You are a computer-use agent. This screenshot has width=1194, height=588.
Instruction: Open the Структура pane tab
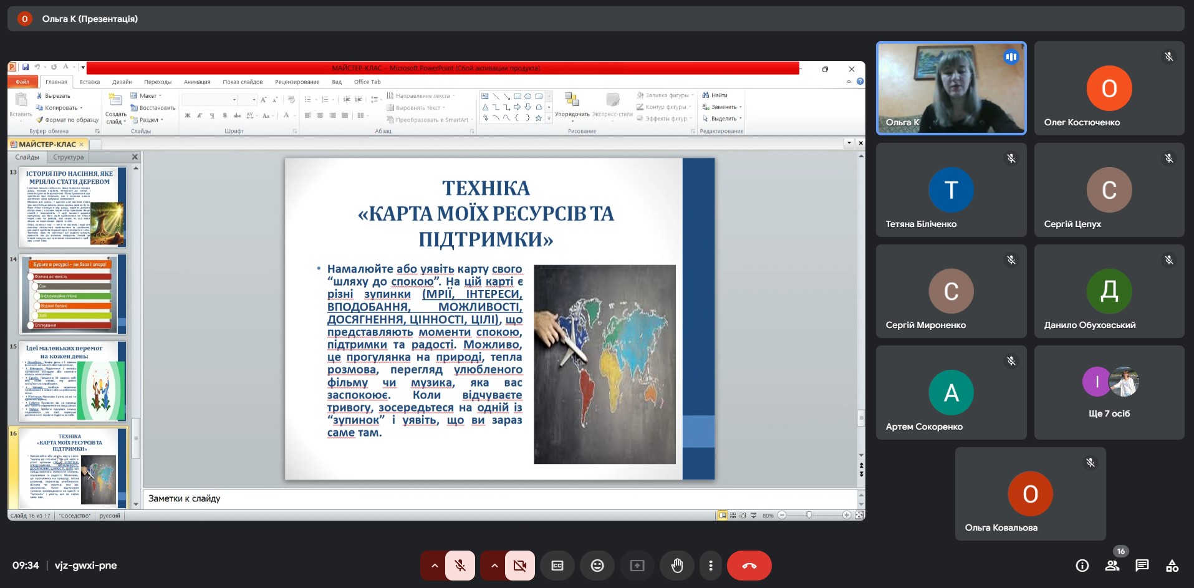(68, 157)
